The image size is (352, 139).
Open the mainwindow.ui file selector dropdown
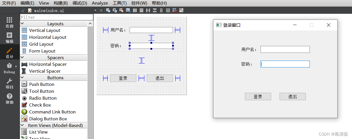[95, 11]
